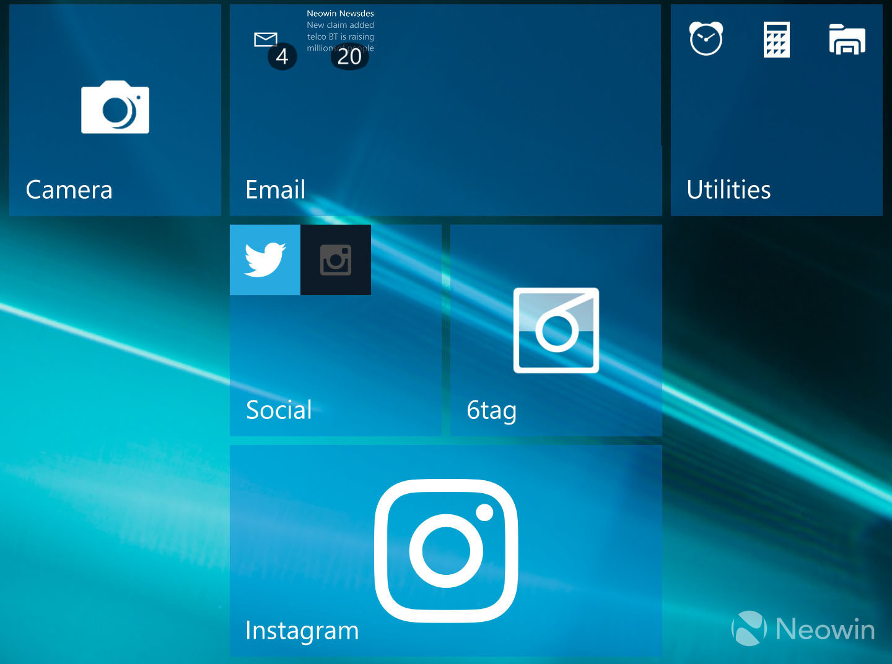The image size is (892, 664).
Task: Open the Camera tile
Action: [115, 110]
